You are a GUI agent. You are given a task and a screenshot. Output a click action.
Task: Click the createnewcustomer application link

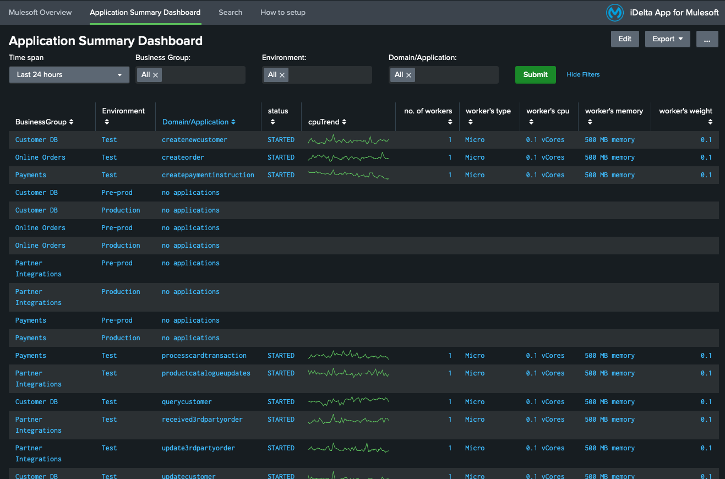(x=194, y=140)
